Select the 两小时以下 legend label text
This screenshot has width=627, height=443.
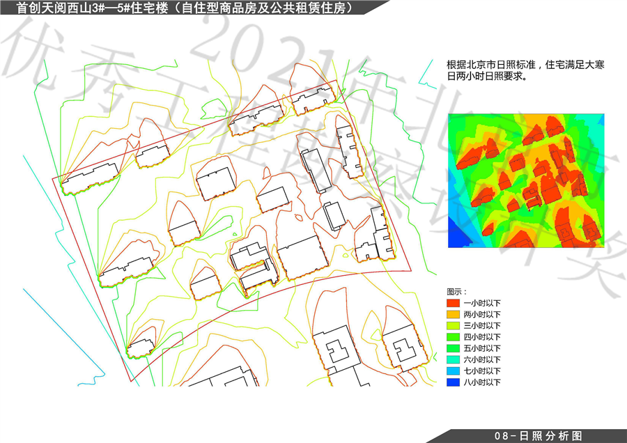tap(481, 315)
